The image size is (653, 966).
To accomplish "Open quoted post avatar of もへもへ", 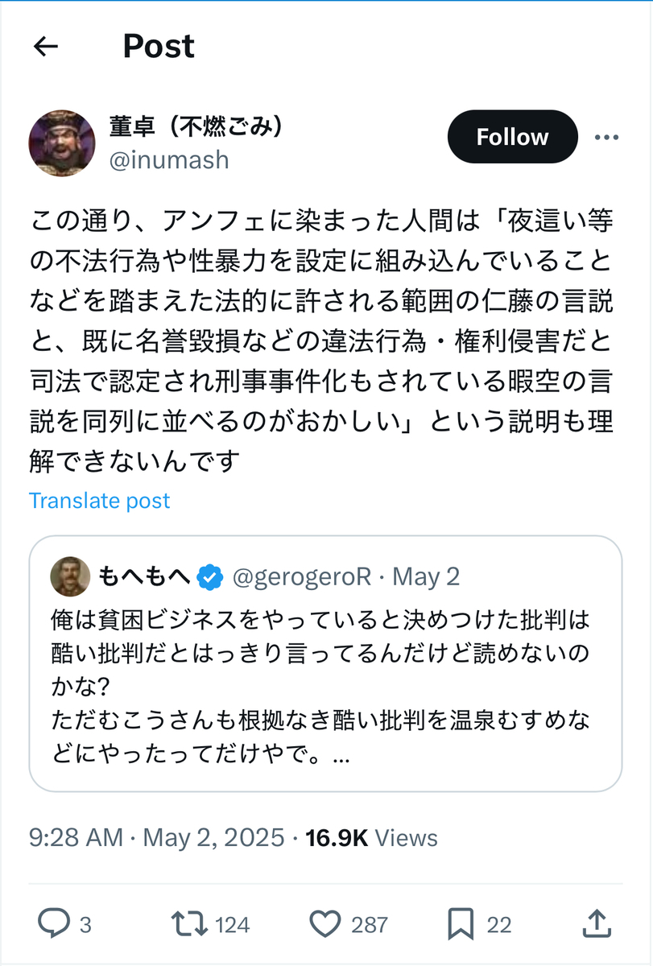I will coord(70,576).
